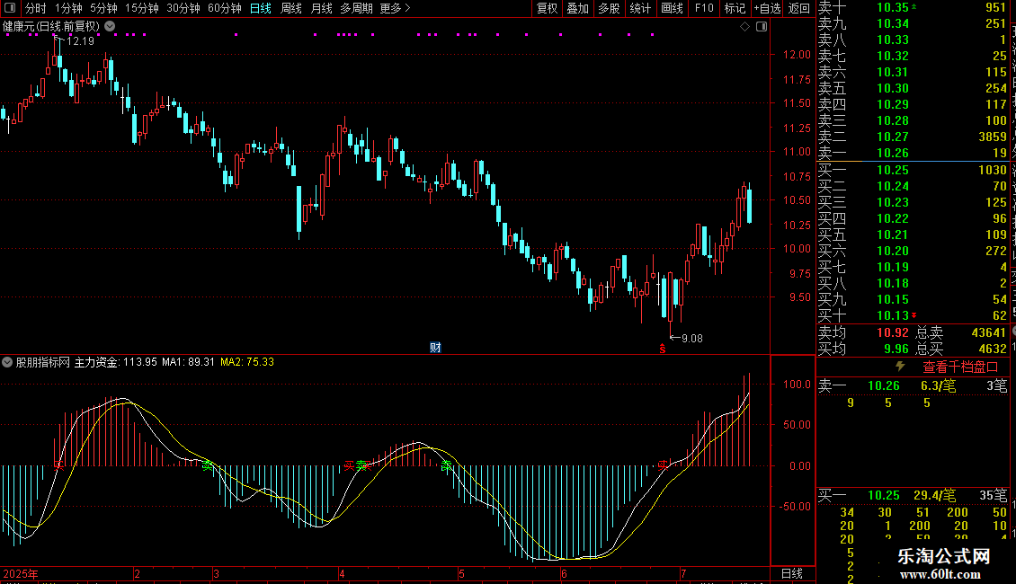Click the green 卖 signal near month 5
Viewport: 1016px width, 584px height.
click(x=447, y=465)
